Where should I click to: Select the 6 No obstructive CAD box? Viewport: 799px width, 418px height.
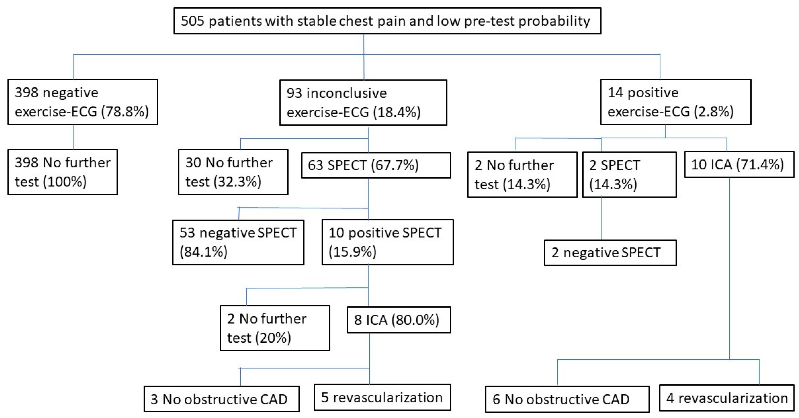click(567, 399)
